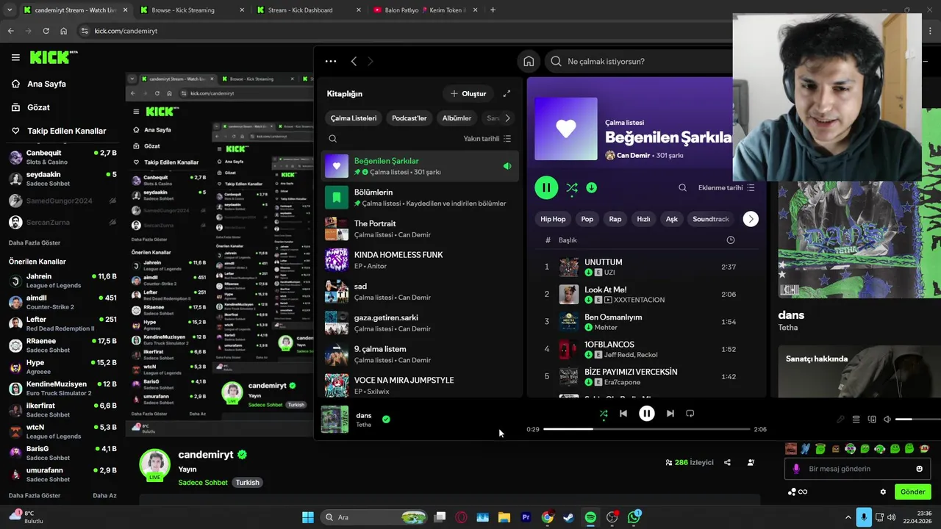Filter library by Albümler
Screen dimensions: 941x529
tap(457, 118)
